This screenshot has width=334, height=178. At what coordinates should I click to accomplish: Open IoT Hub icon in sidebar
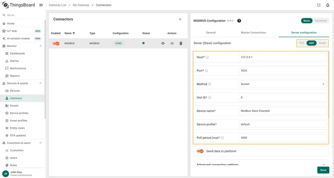point(4,31)
